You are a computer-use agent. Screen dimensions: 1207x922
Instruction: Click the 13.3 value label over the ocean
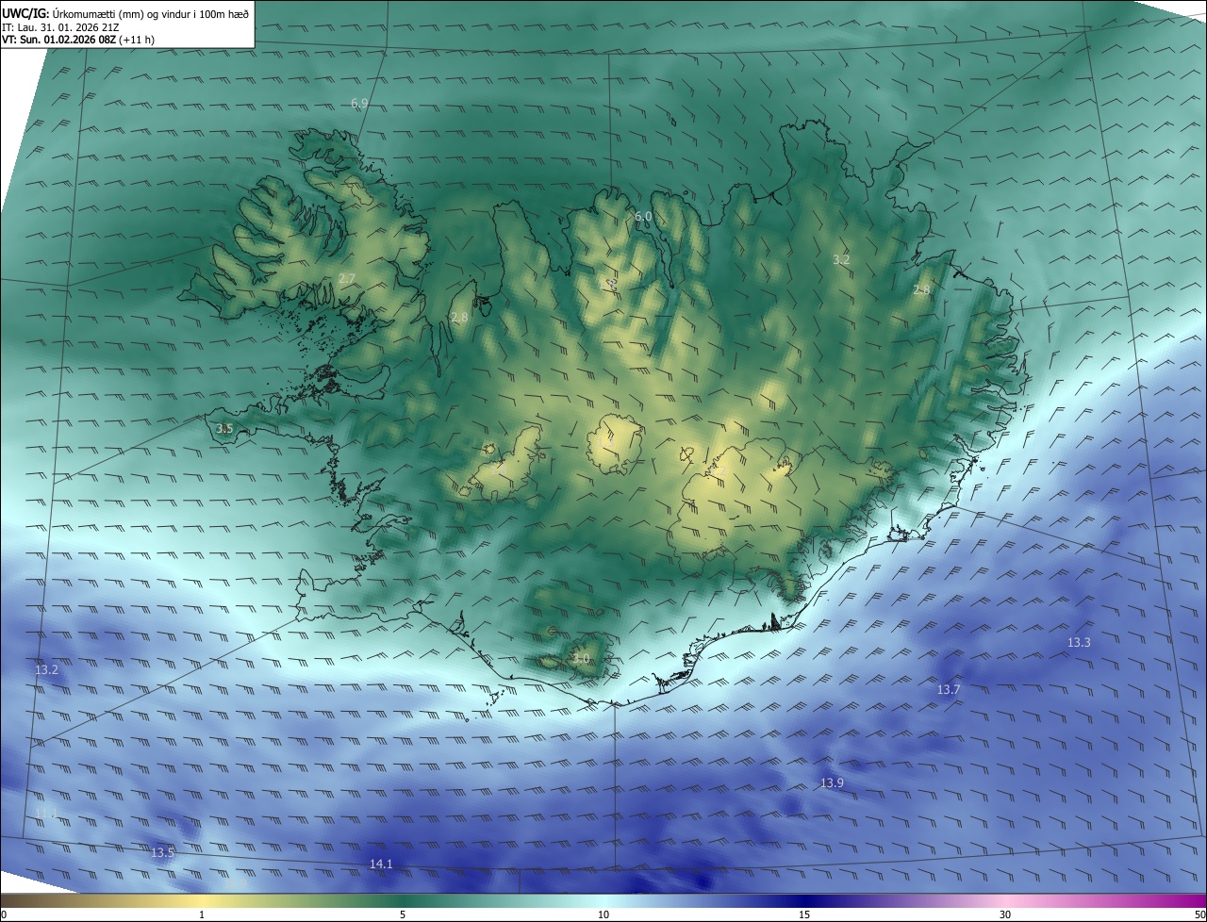pos(1079,643)
